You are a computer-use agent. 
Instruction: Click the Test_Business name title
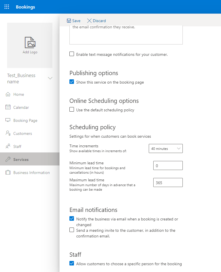pyautogui.click(x=21, y=78)
